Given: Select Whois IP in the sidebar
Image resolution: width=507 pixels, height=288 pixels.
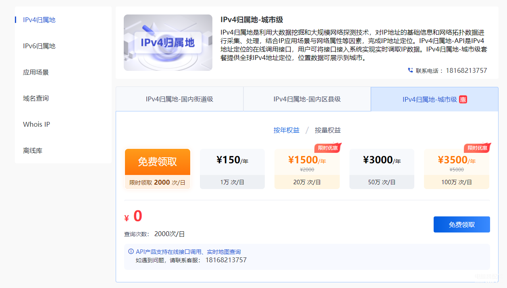Looking at the screenshot, I should point(36,124).
